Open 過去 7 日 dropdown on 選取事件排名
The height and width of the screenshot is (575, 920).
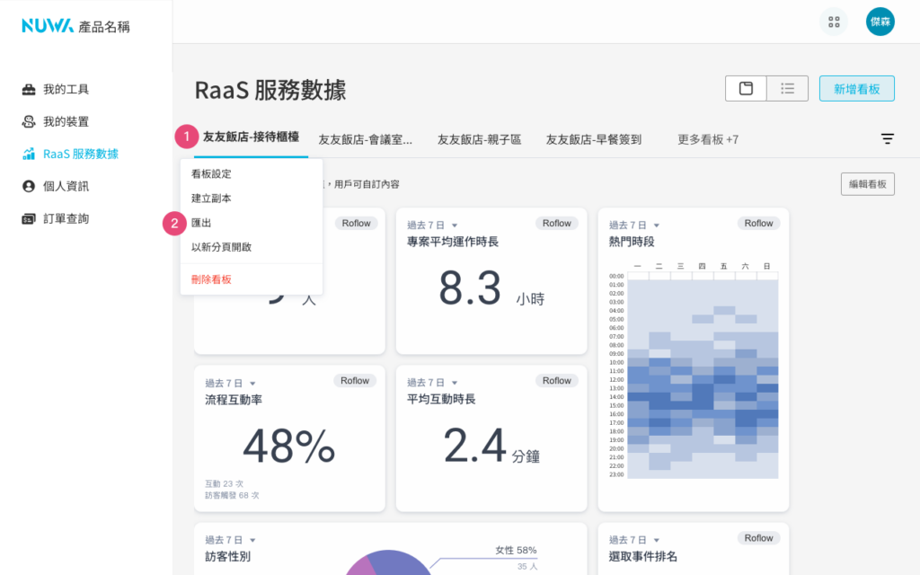pos(634,540)
